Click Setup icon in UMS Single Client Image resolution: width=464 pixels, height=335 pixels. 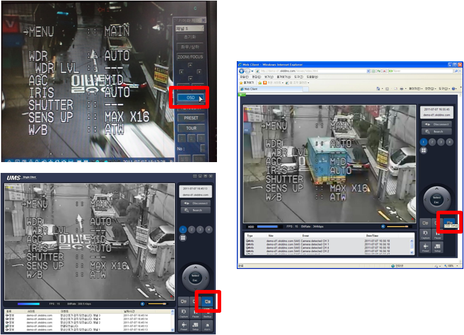click(x=195, y=326)
